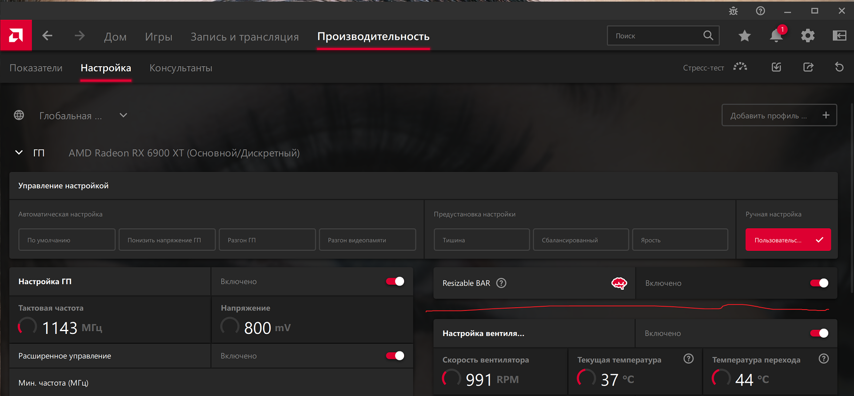Click AMD Radeon RX 6900 XT label
Viewport: 854px width, 396px height.
pyautogui.click(x=184, y=153)
